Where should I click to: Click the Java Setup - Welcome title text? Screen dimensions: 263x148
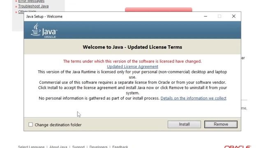[44, 16]
